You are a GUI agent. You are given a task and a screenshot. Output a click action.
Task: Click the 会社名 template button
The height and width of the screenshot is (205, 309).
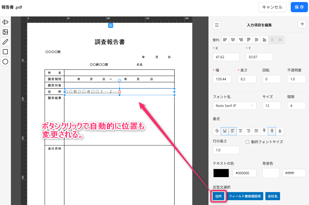(272, 196)
